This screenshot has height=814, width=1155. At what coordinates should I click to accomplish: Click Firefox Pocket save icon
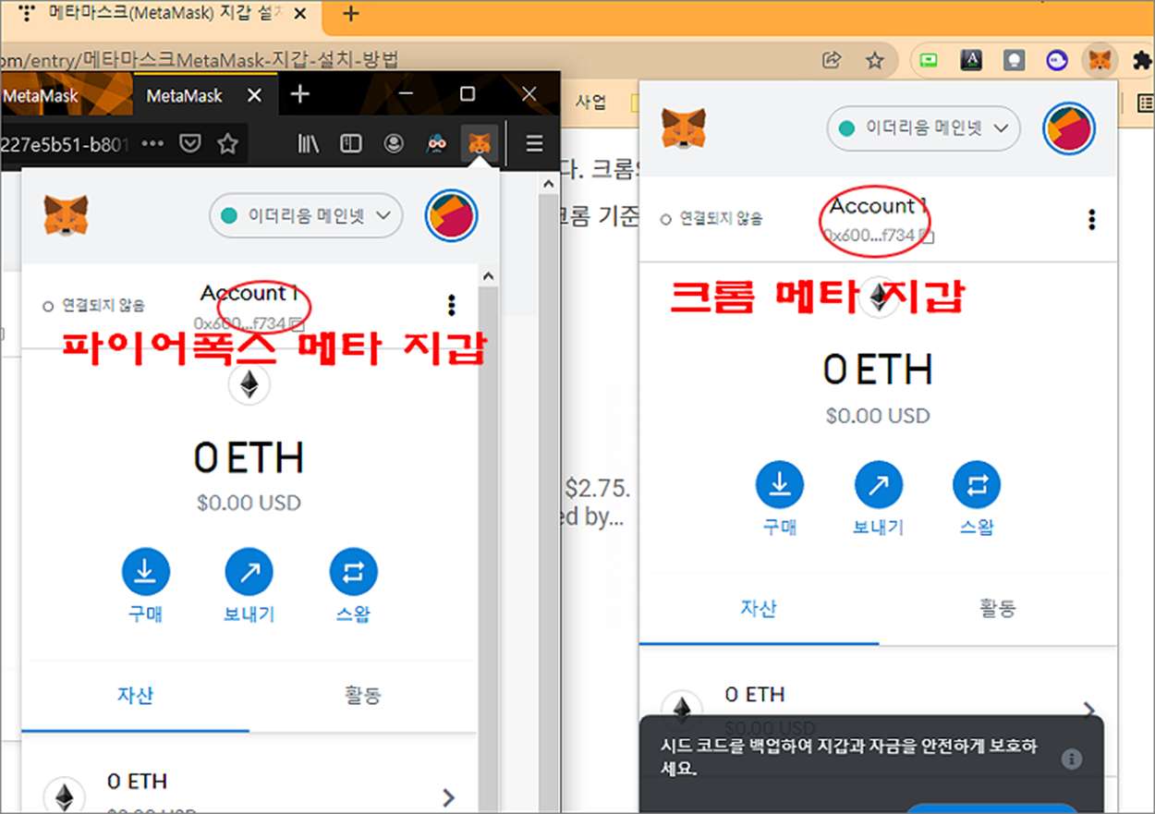[189, 143]
